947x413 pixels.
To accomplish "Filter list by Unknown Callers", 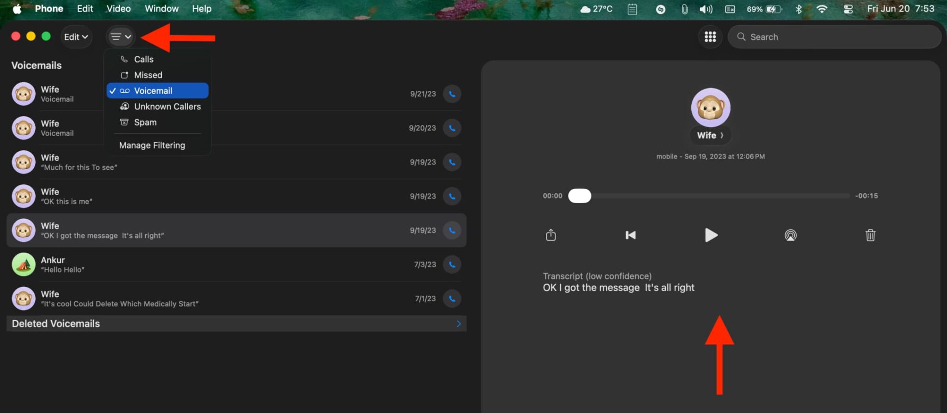I will click(x=167, y=107).
